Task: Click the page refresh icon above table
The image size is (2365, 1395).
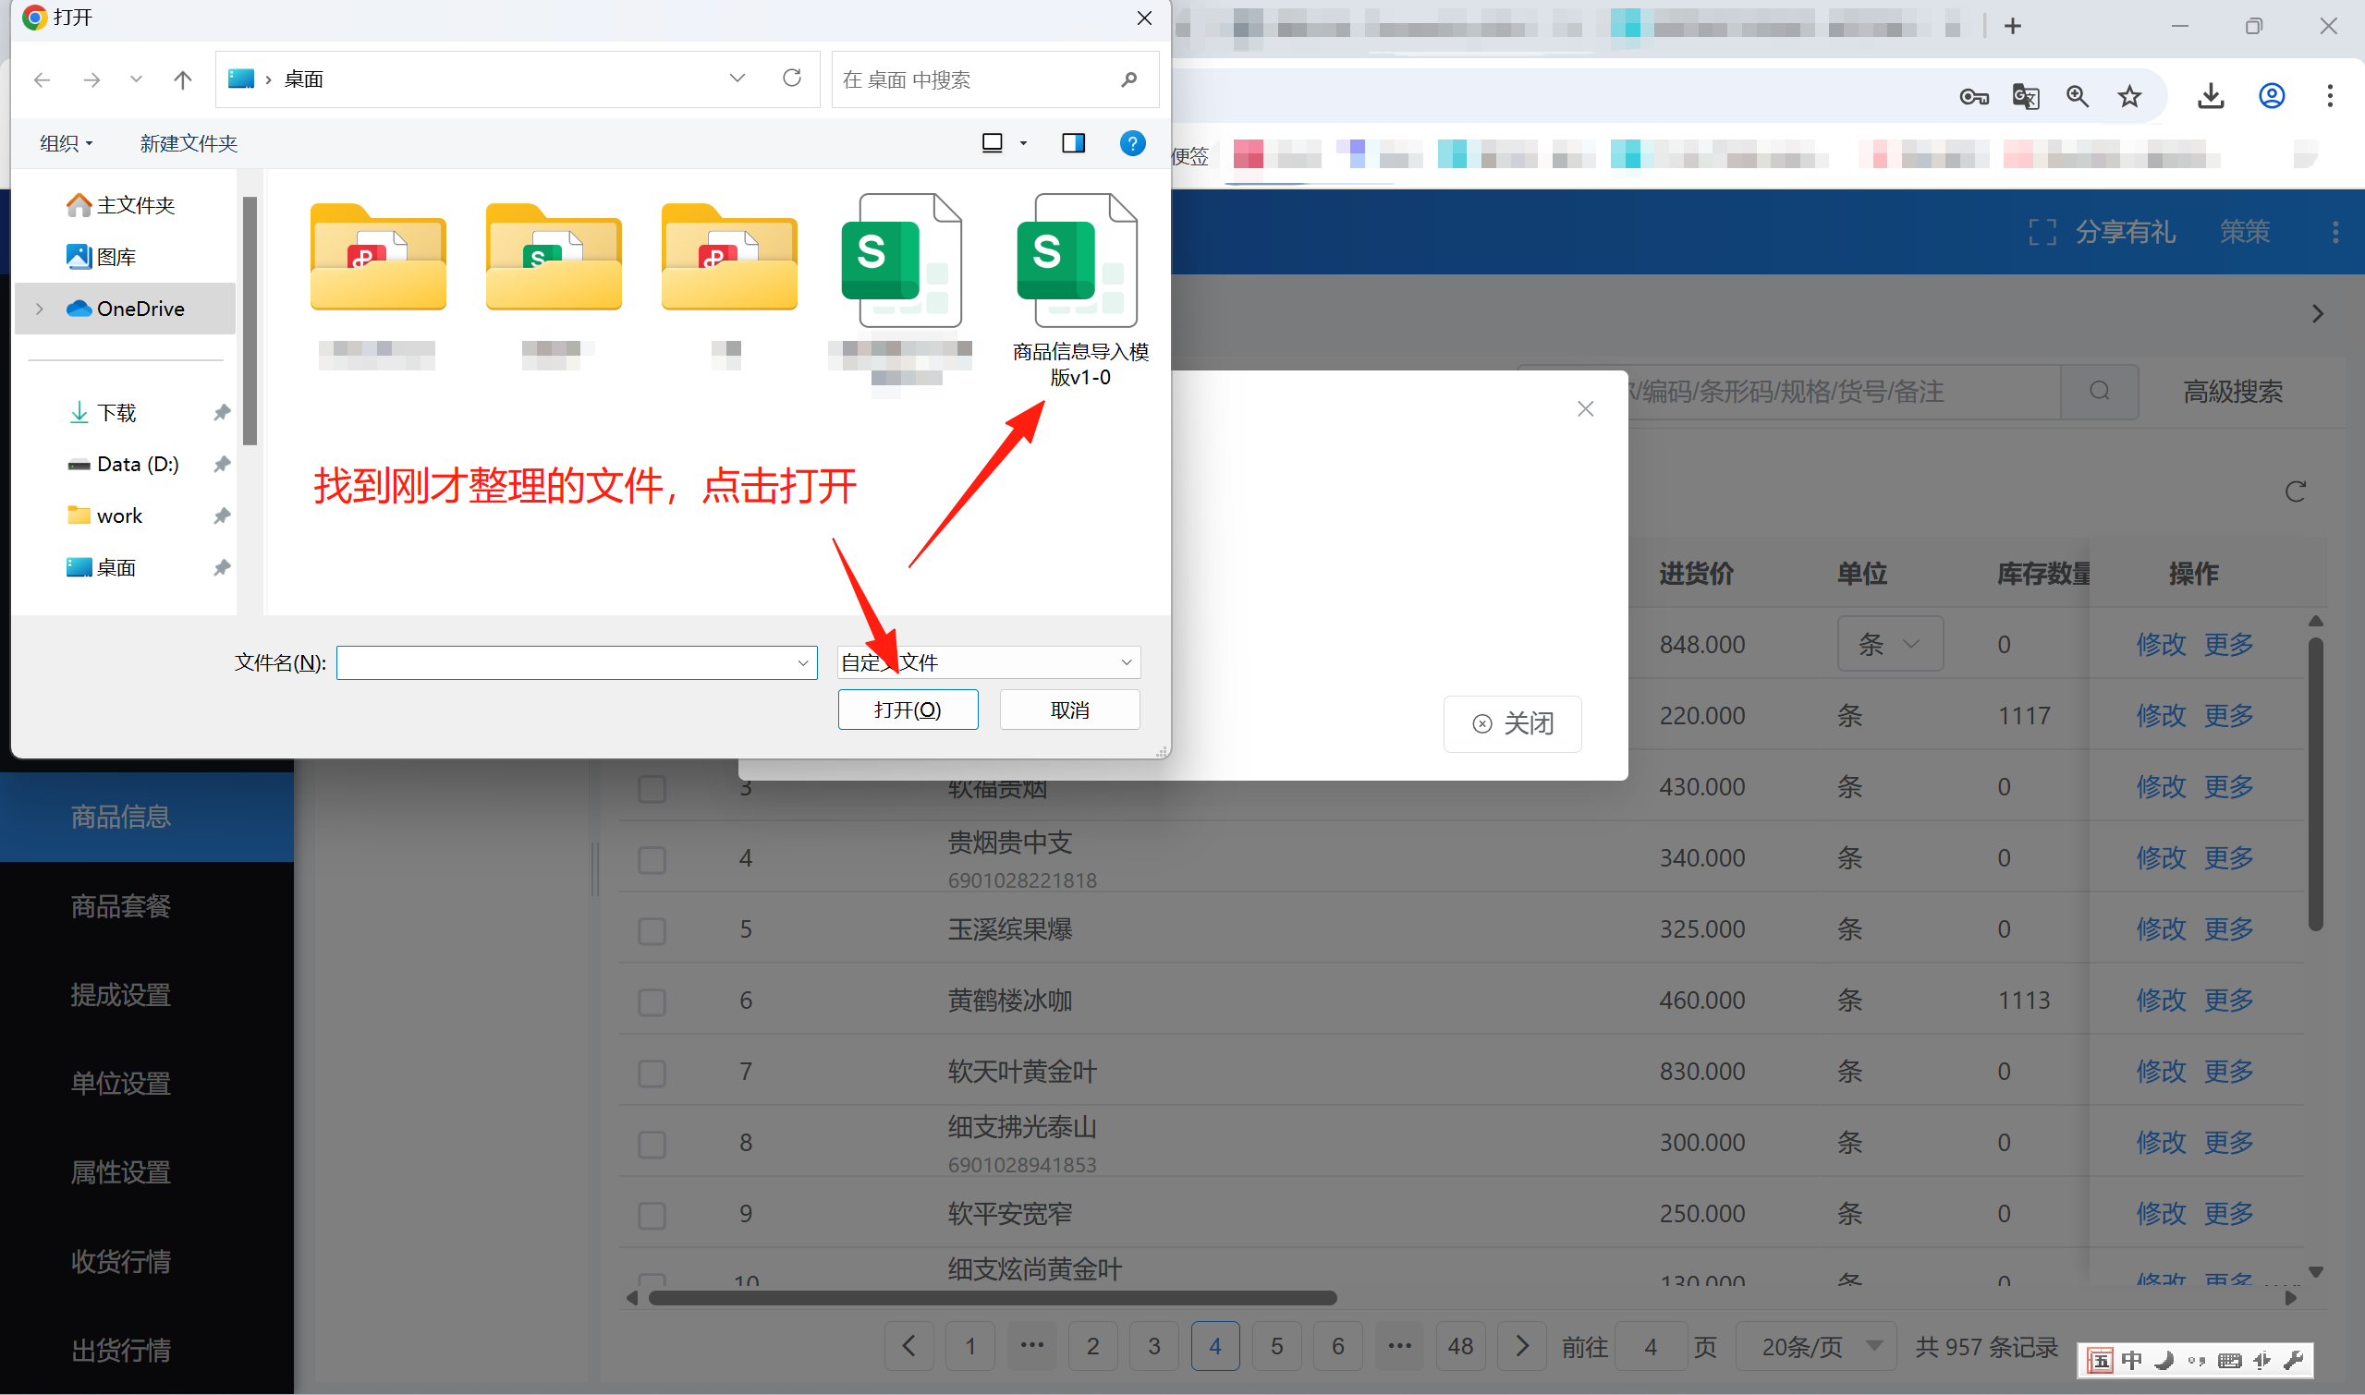Action: (2295, 491)
